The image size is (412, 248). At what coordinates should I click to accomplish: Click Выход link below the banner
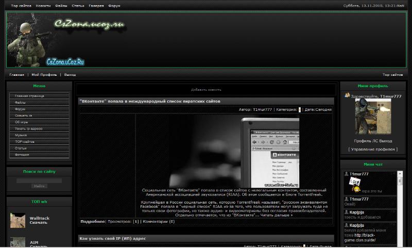(x=70, y=75)
